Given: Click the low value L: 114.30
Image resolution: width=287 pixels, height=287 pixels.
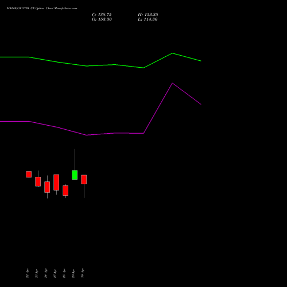Looking at the screenshot, I should click(148, 20).
